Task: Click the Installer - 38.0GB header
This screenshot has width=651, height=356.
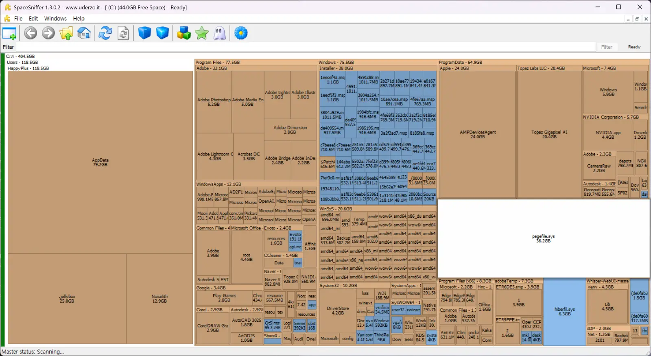Action: click(336, 68)
